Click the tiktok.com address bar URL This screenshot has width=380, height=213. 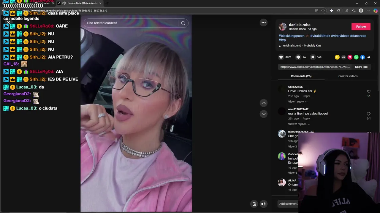65,11
